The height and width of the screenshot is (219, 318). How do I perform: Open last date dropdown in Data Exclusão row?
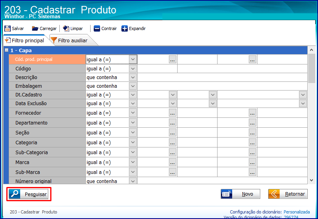[x=303, y=104]
